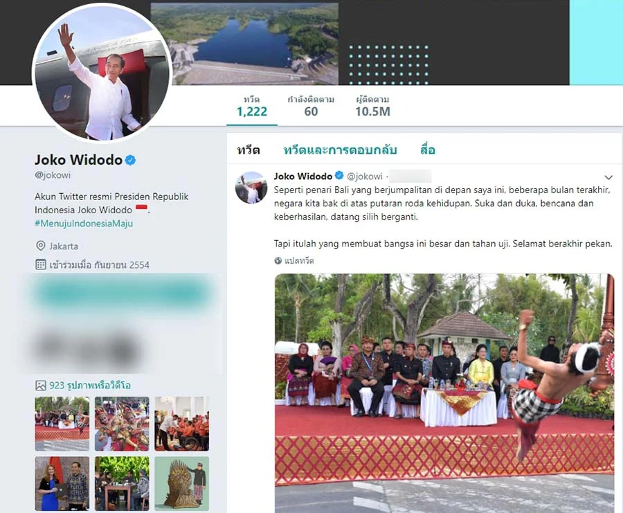The image size is (623, 513).
Task: Click the globe icon to translate tweet
Action: 278,261
